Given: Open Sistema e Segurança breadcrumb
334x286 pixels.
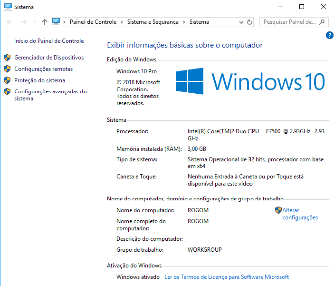Looking at the screenshot, I should 153,22.
